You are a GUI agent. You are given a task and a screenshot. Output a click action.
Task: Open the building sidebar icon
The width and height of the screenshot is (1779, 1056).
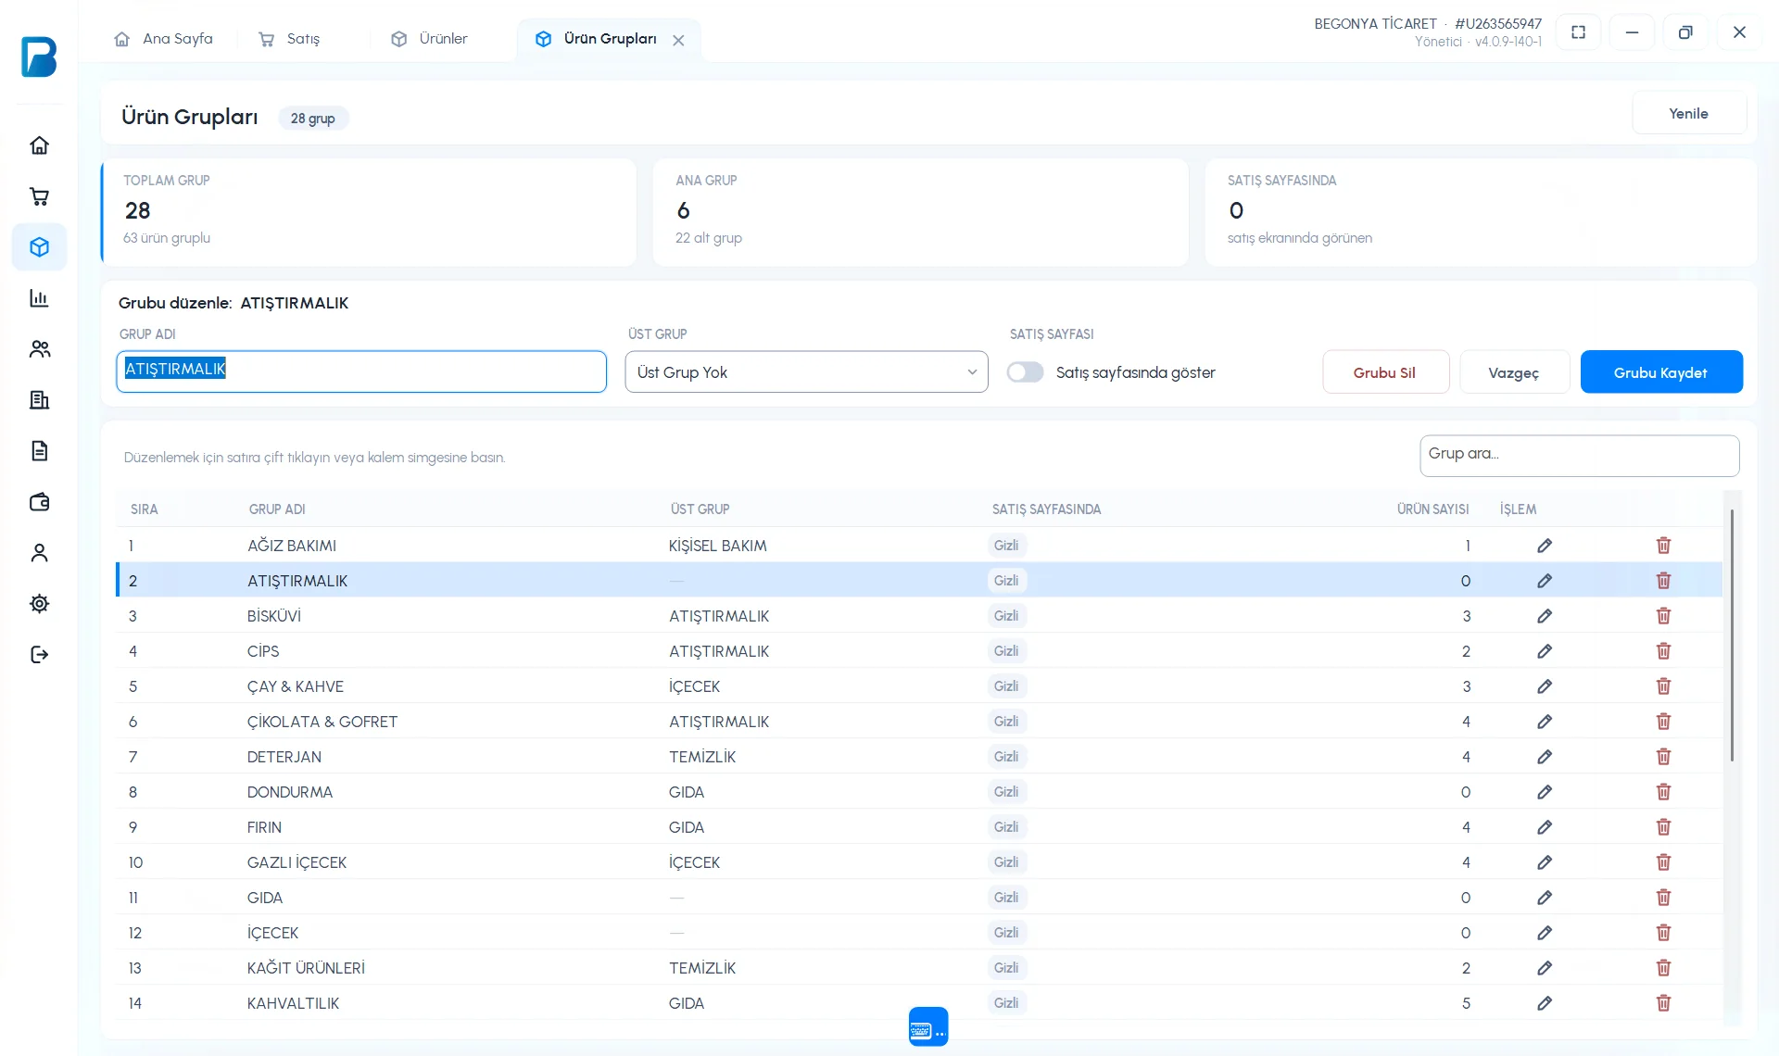pos(39,400)
